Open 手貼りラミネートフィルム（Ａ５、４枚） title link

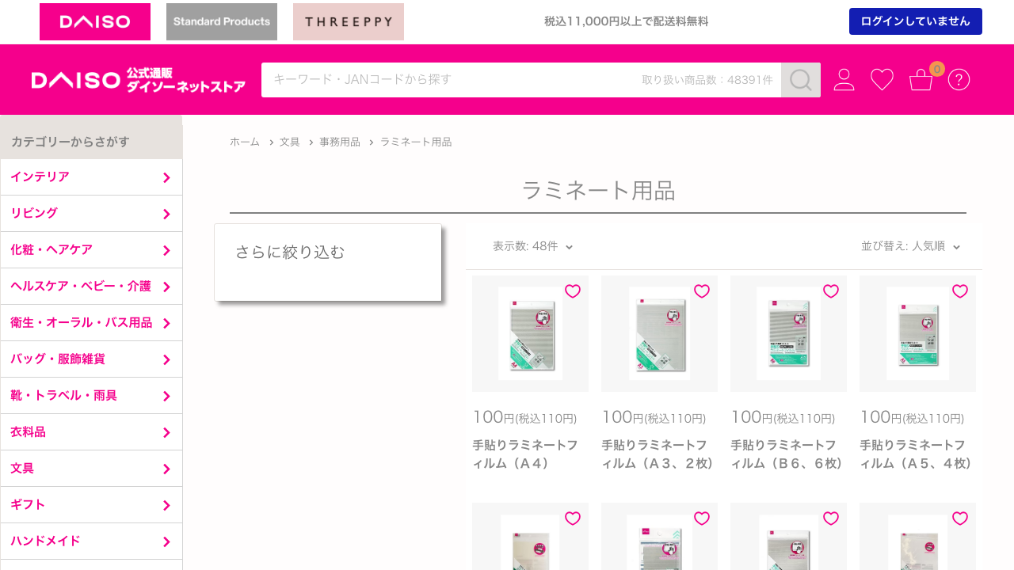[917, 454]
